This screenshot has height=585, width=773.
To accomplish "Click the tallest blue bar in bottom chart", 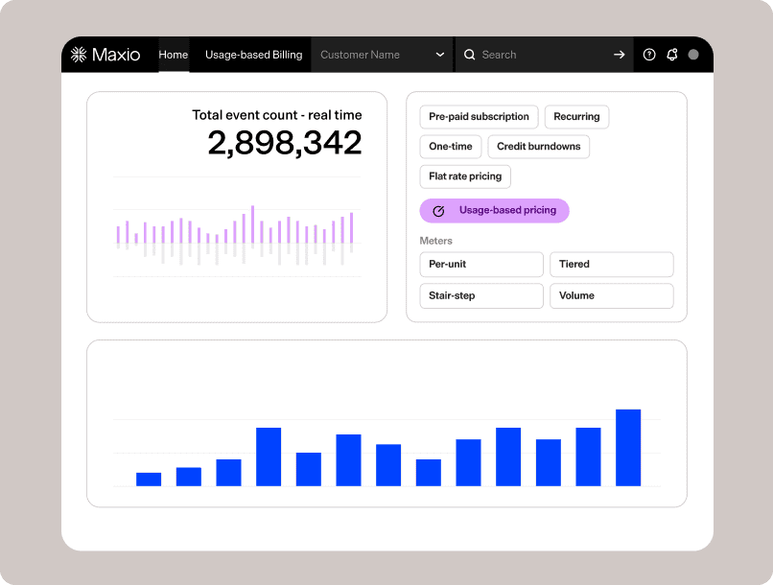I will pos(628,448).
